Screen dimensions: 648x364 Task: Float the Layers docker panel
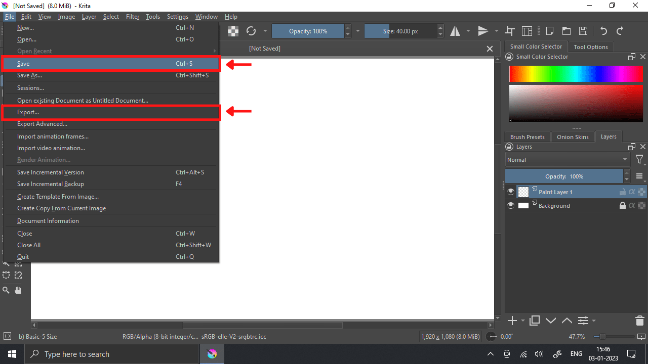632,147
